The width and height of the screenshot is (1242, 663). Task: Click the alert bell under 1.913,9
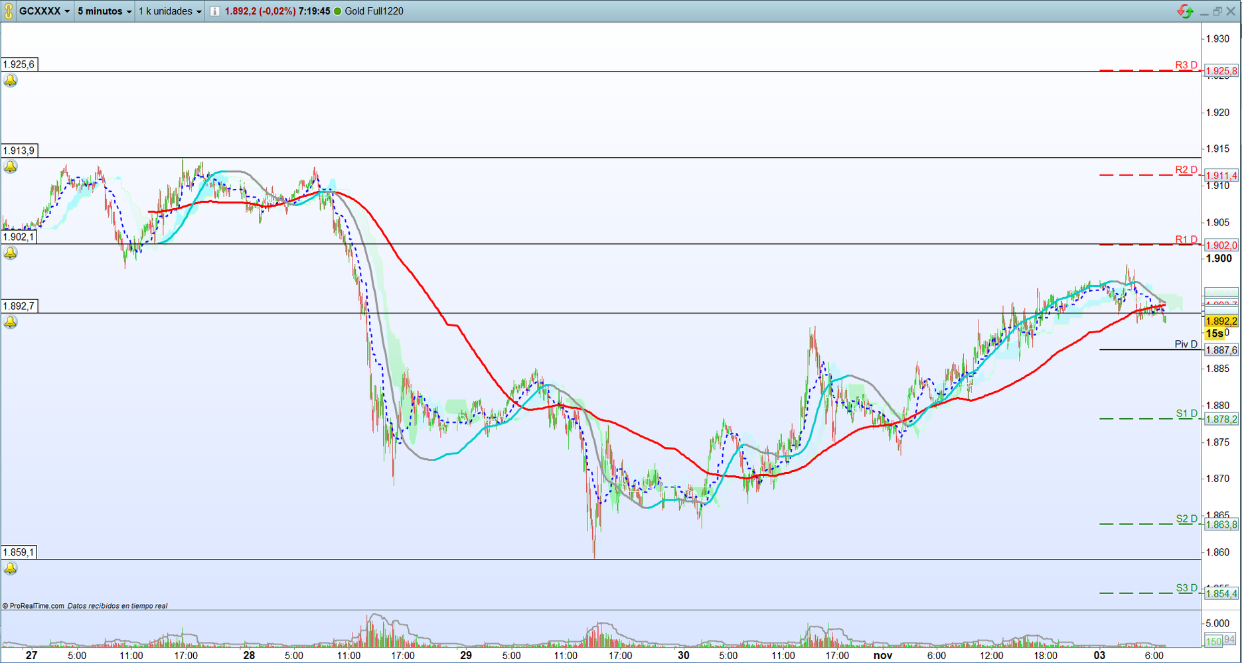11,167
